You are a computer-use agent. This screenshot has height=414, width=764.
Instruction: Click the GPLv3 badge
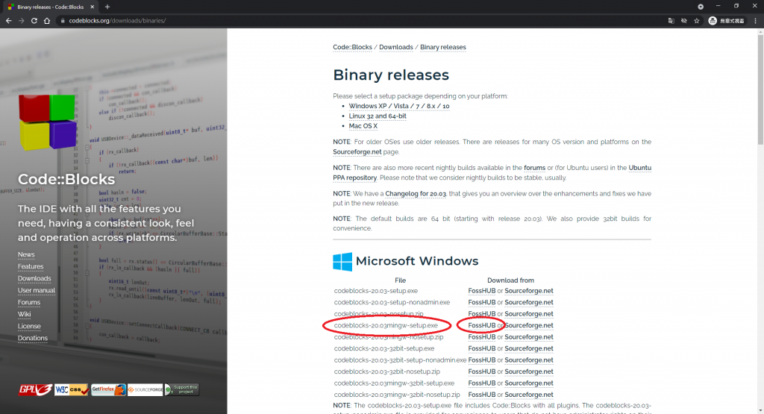[35, 389]
